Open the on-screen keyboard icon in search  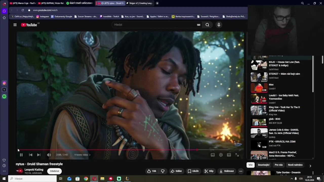[199, 25]
